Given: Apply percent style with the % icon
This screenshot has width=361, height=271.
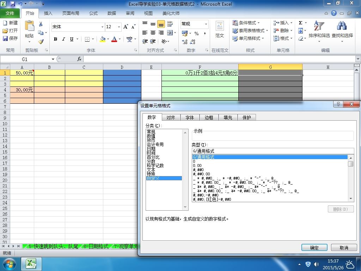Looking at the screenshot, I should (x=196, y=34).
